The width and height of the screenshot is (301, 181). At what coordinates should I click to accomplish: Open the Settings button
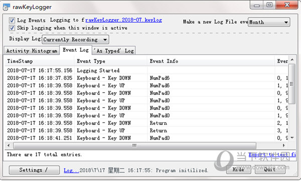pos(34,170)
